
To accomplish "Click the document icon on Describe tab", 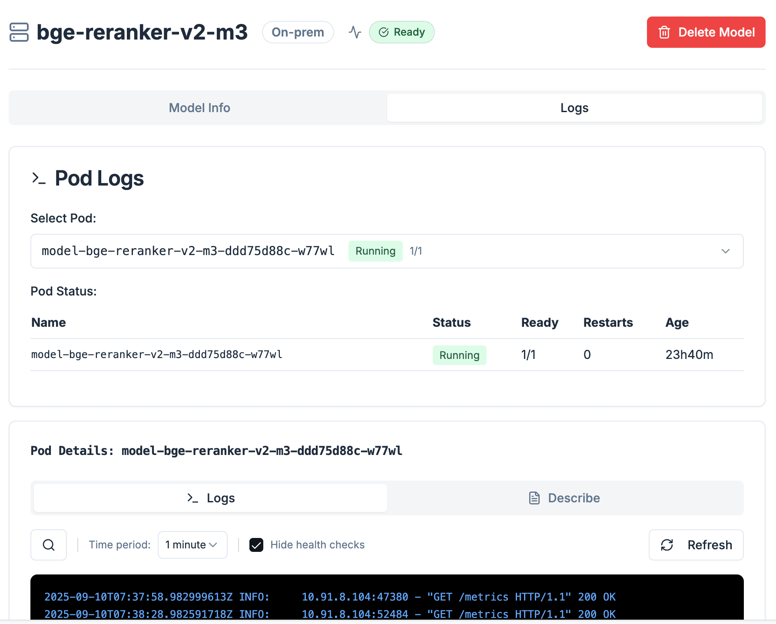I will (534, 498).
